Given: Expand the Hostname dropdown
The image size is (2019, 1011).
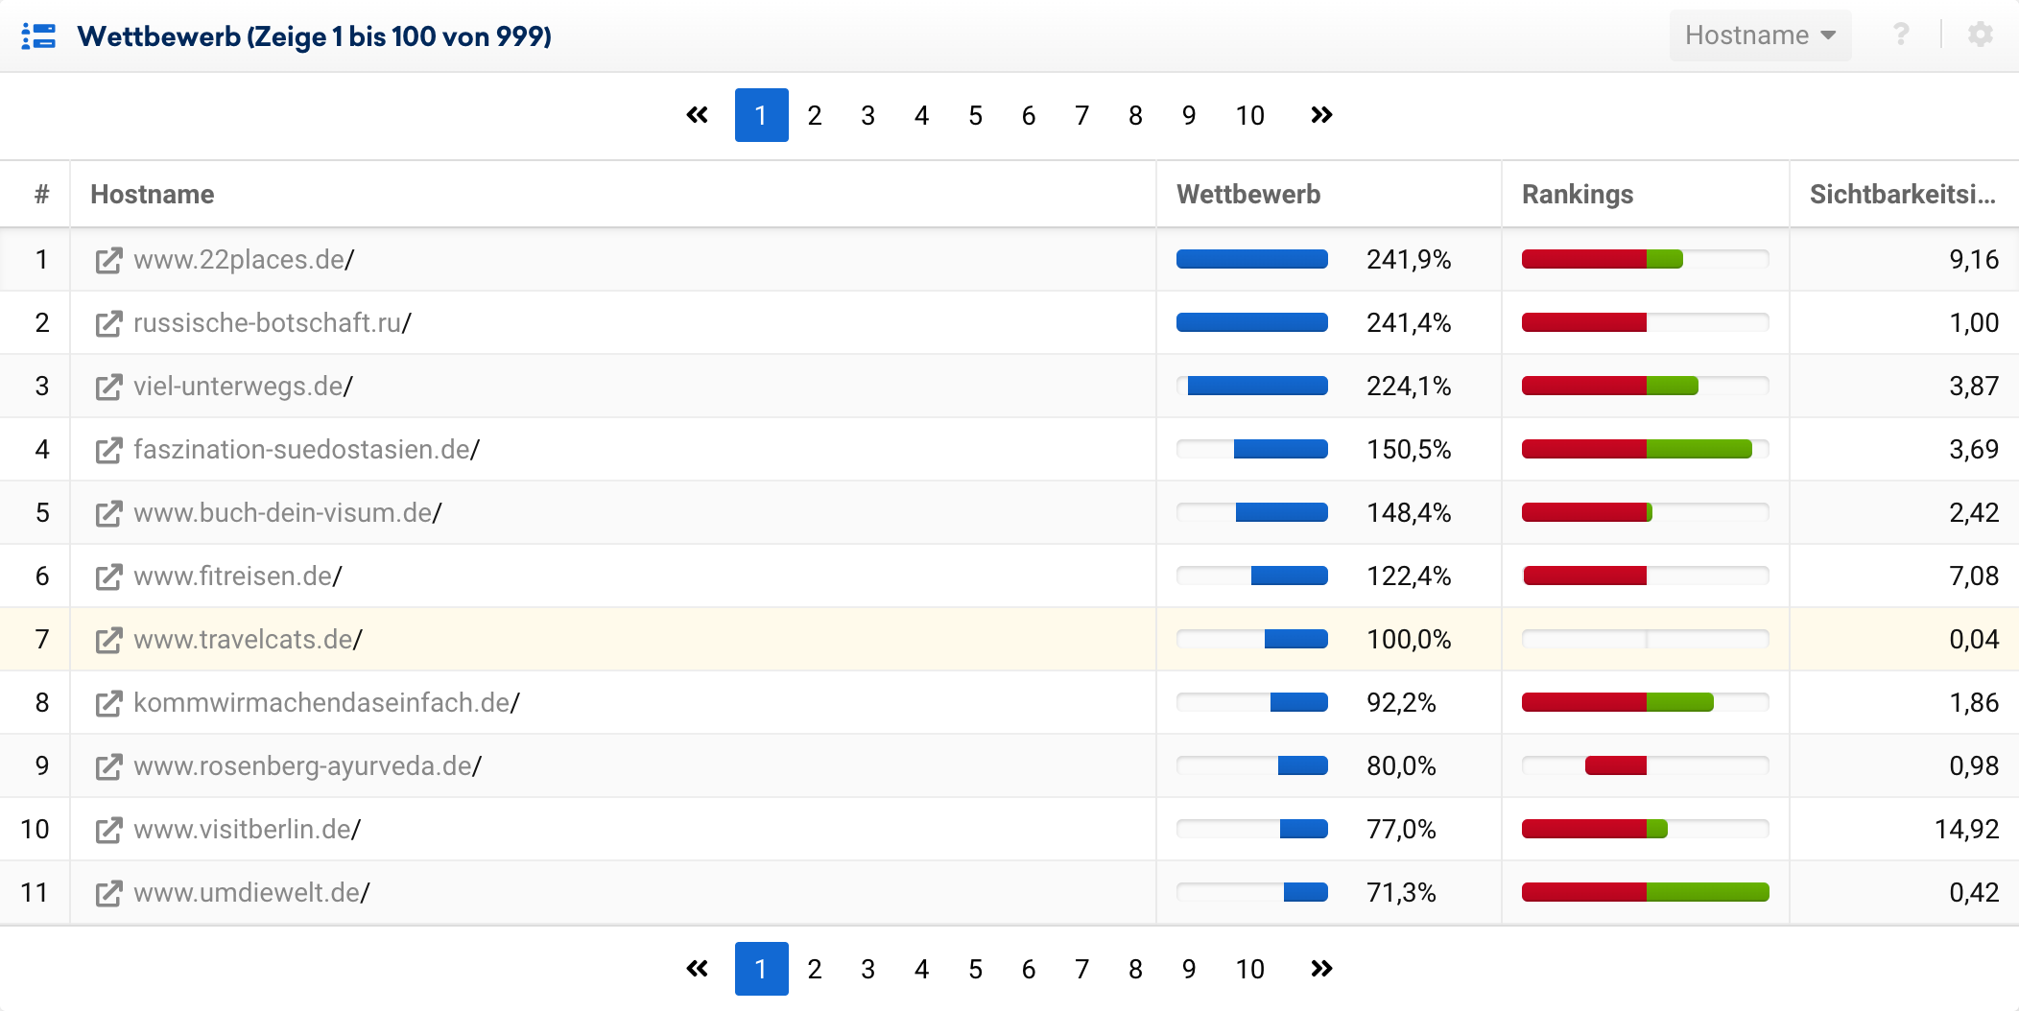Looking at the screenshot, I should point(1760,35).
